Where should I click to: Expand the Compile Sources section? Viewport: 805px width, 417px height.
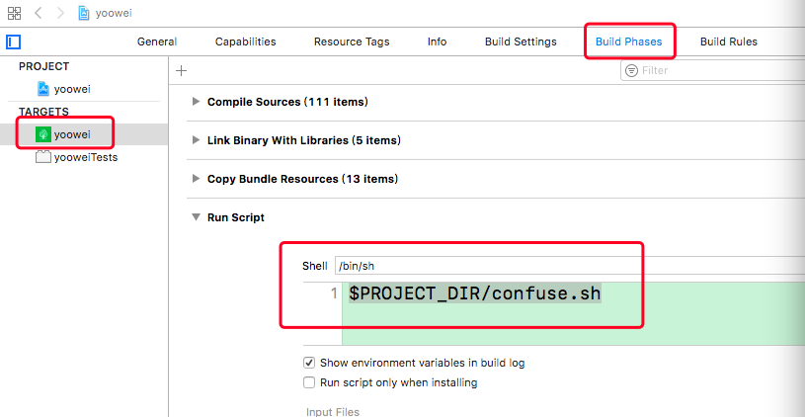tap(197, 102)
